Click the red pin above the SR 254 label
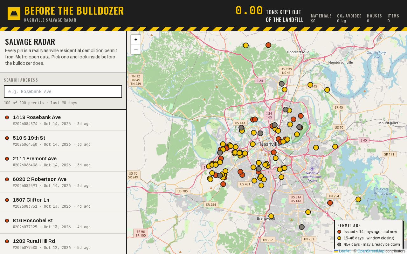This screenshot has height=254, width=407. 223,184
